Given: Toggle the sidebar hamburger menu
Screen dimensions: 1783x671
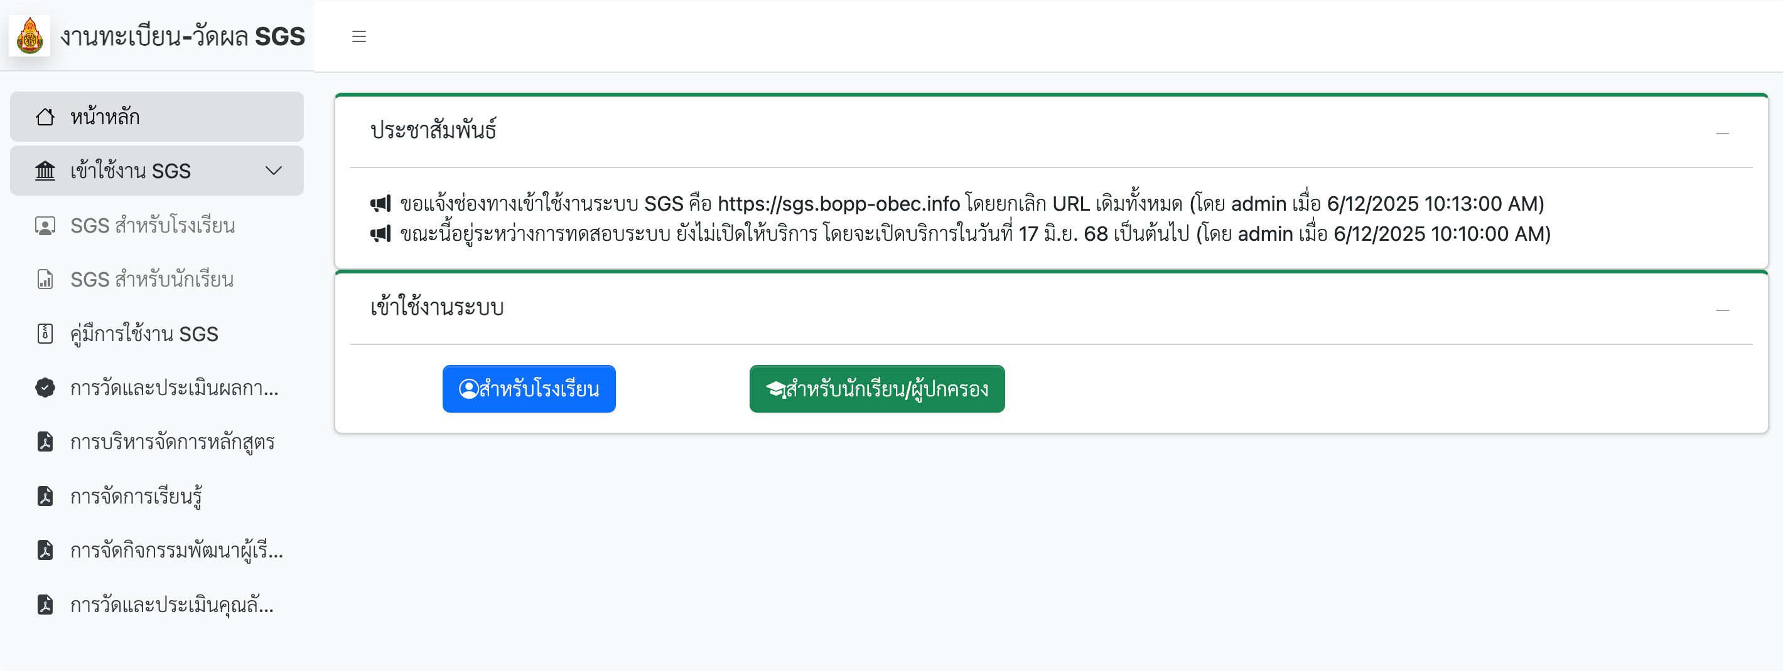Looking at the screenshot, I should pos(358,36).
